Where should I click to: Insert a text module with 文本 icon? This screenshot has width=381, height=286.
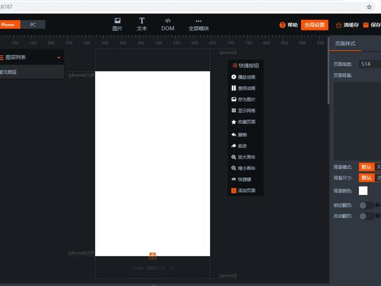click(142, 24)
